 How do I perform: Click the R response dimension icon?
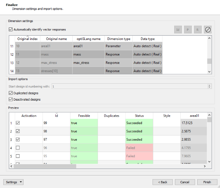198,30
